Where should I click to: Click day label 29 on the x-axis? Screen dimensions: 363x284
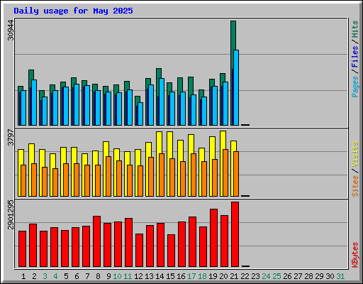319,276
